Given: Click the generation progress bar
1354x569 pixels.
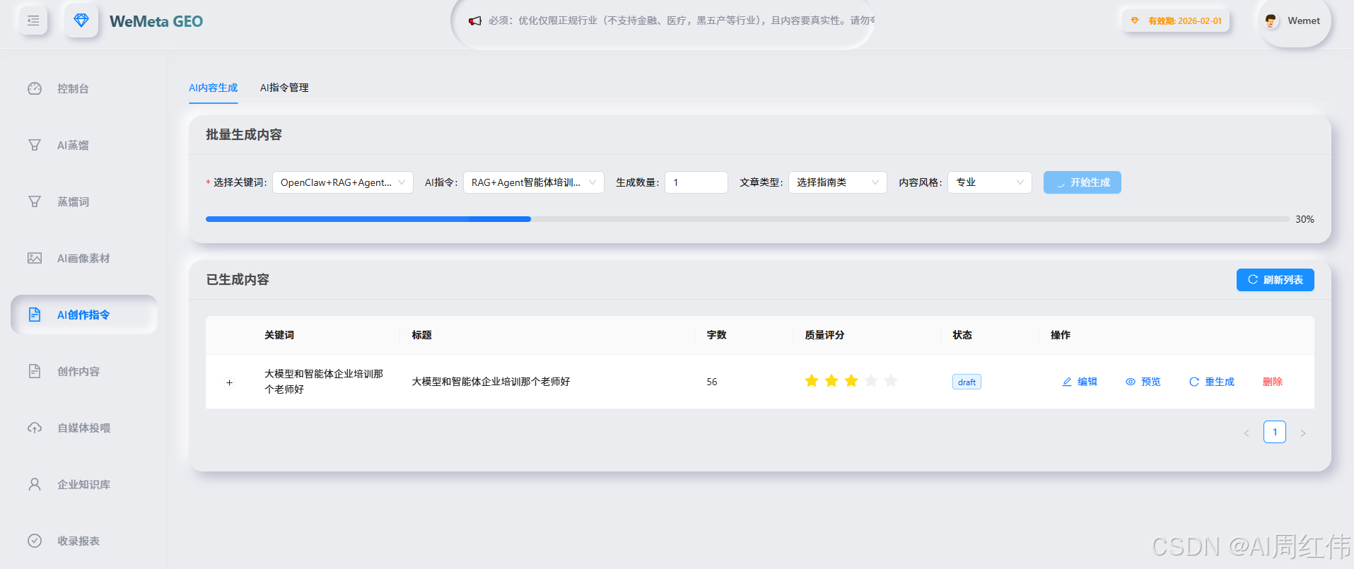Looking at the screenshot, I should 747,219.
